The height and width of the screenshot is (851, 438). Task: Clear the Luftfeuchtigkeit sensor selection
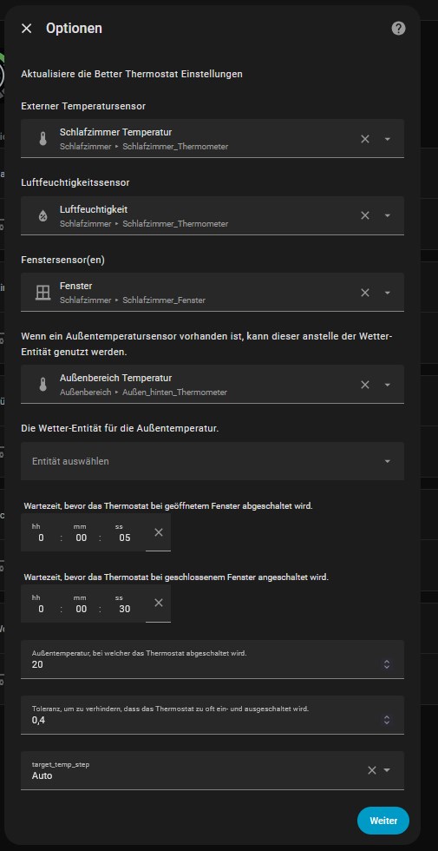(x=365, y=215)
